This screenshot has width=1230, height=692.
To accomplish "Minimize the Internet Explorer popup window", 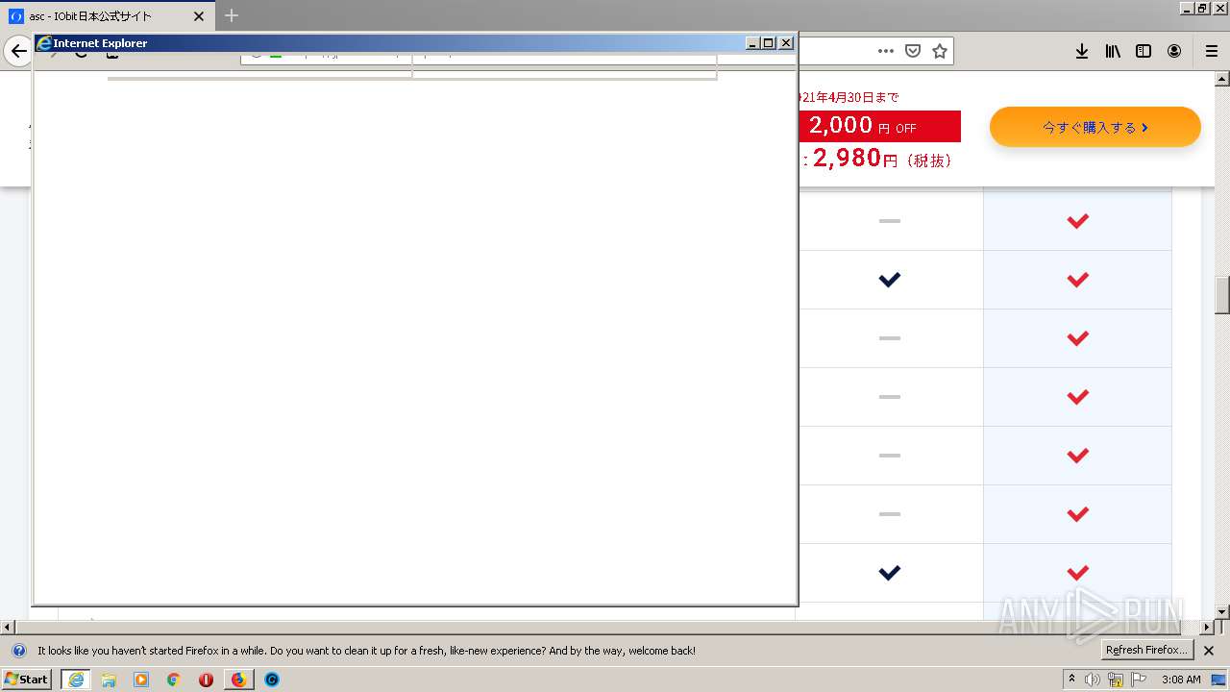I will click(x=753, y=43).
